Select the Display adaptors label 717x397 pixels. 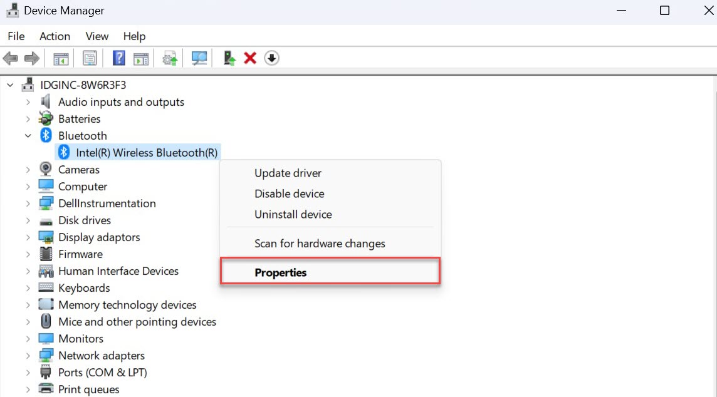coord(99,237)
